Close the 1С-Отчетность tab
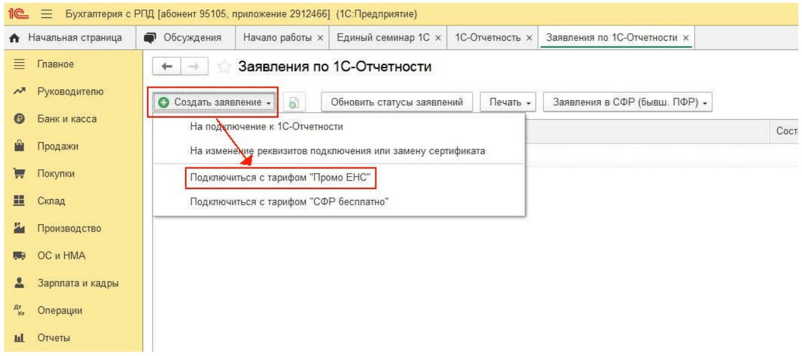Viewport: 802px width, 356px height. (x=529, y=38)
